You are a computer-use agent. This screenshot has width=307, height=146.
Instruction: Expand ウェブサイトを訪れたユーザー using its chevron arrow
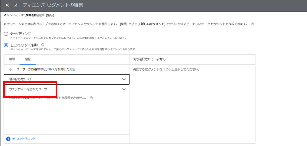click(x=124, y=89)
